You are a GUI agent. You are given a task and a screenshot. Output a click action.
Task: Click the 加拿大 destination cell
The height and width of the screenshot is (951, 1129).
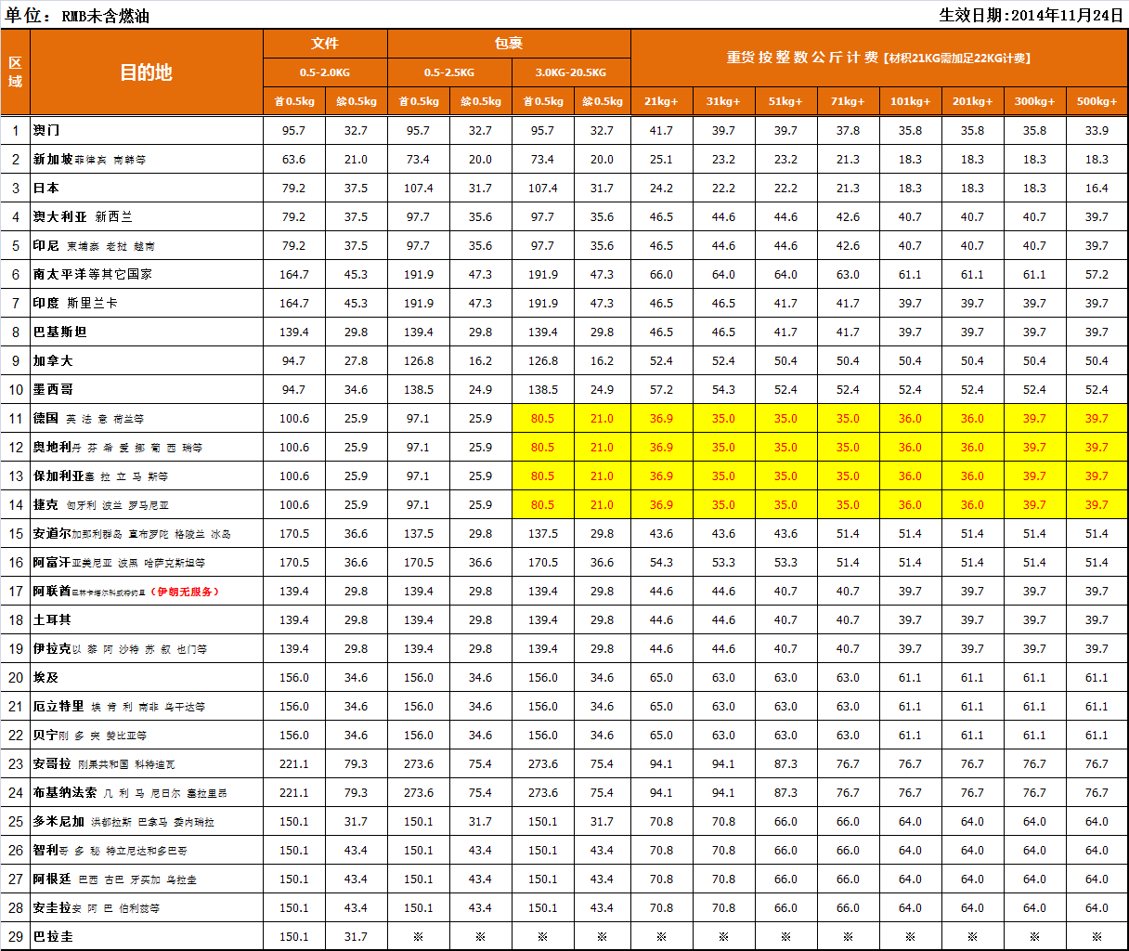point(53,360)
